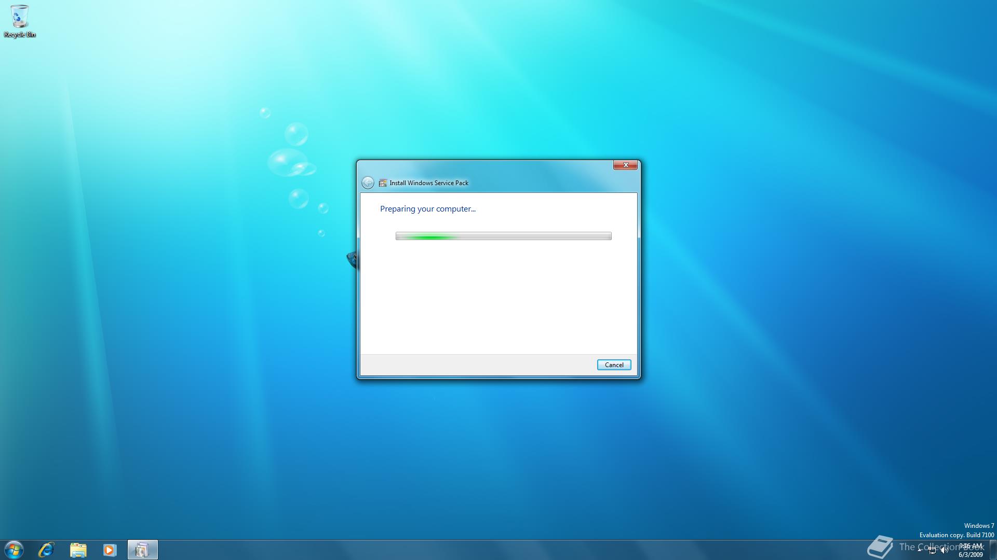Show hidden system tray icons
Image resolution: width=997 pixels, height=560 pixels.
point(920,550)
